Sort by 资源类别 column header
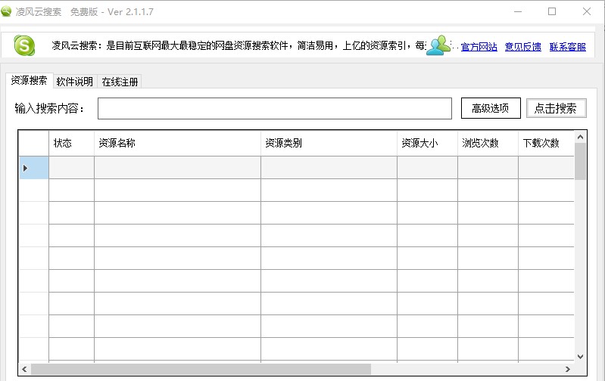Screen dimensions: 605x381 (329, 144)
